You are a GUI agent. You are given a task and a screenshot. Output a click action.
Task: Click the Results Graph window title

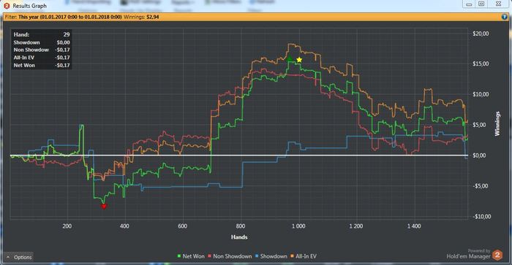coord(30,6)
